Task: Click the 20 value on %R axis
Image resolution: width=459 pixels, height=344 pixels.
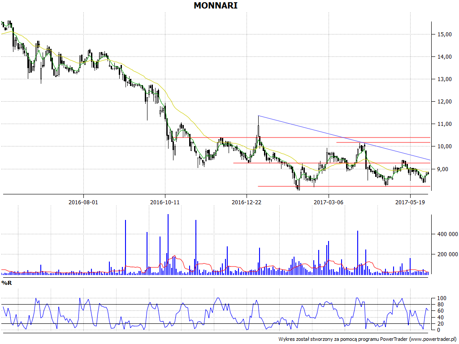Action: click(442, 324)
